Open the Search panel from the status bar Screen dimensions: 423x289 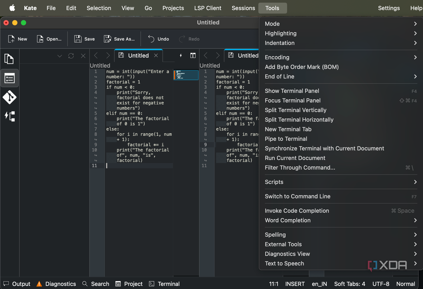[x=96, y=284]
